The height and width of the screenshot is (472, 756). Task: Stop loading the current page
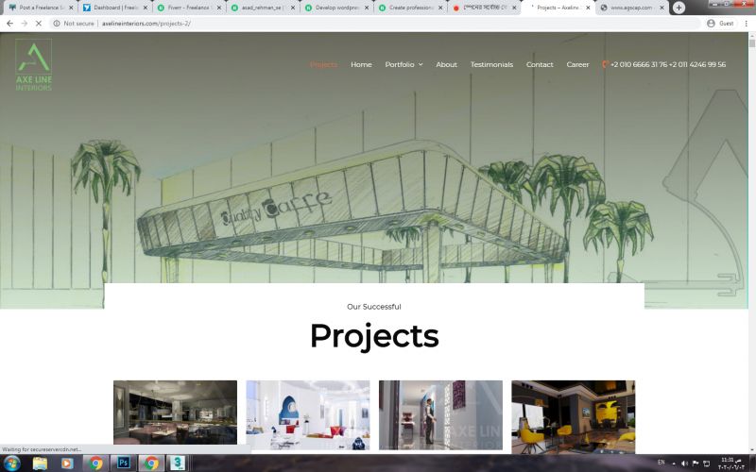pyautogui.click(x=39, y=23)
